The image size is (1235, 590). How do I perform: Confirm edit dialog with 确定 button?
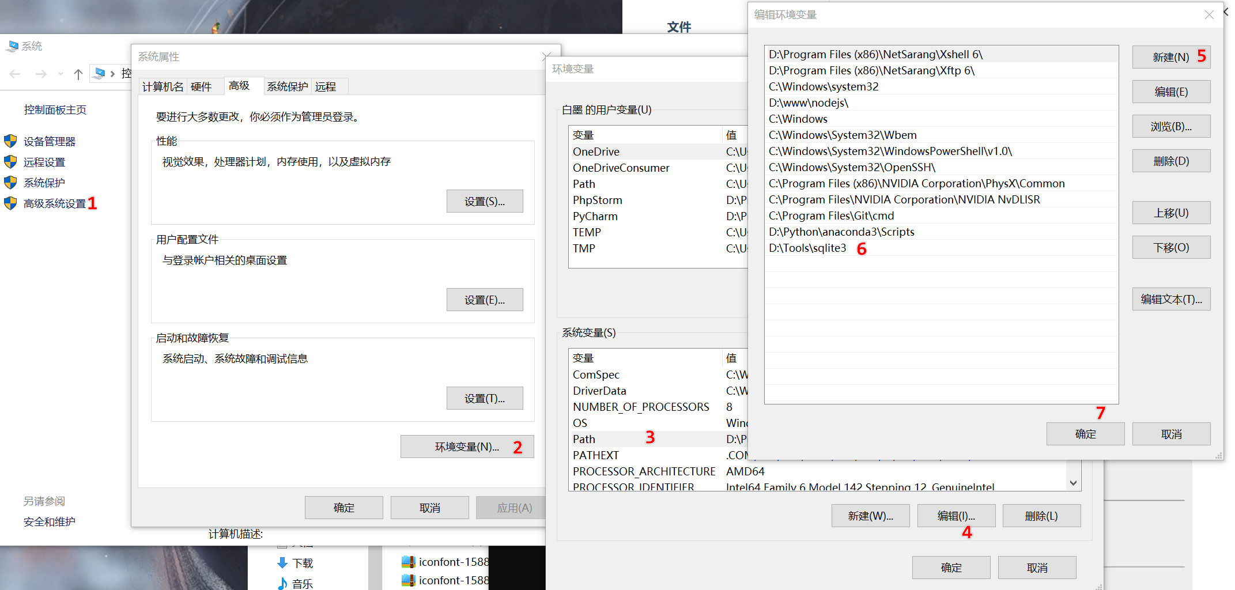(1085, 434)
